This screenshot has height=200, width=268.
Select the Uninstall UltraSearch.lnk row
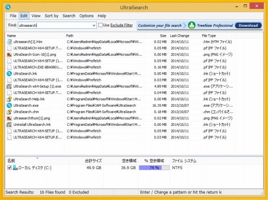pyautogui.click(x=32, y=125)
